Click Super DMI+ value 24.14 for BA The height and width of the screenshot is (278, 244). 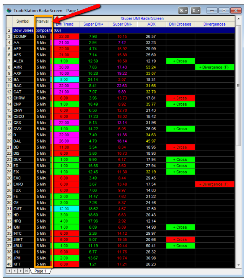coord(93,80)
